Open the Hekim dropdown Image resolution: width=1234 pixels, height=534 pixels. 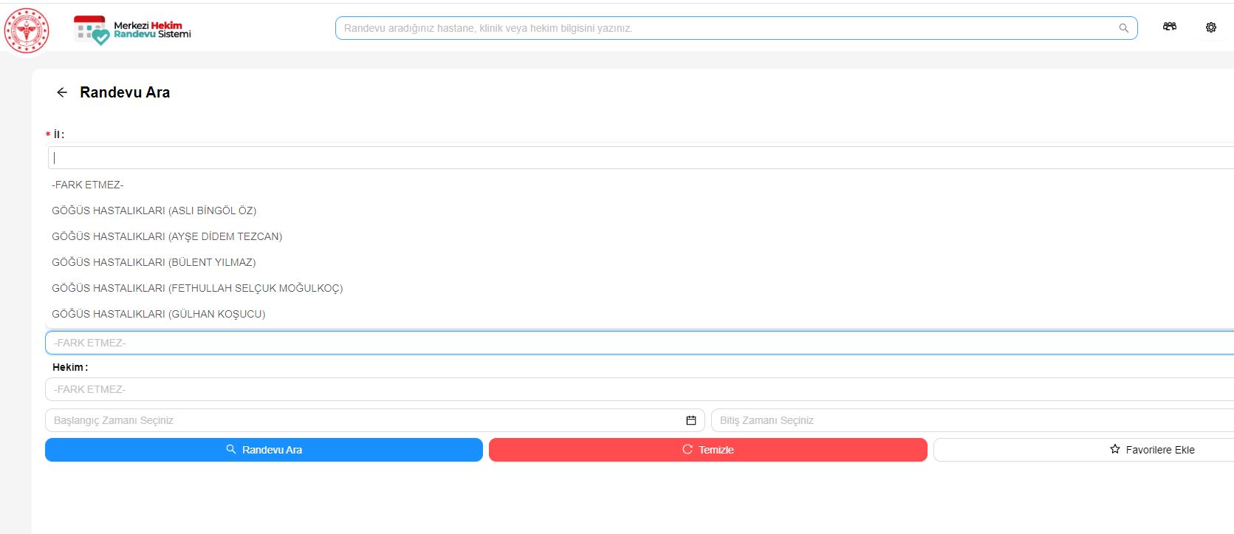pyautogui.click(x=635, y=389)
